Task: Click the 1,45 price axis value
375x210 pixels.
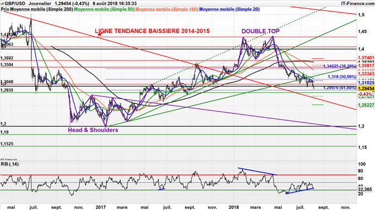Action: (362, 32)
